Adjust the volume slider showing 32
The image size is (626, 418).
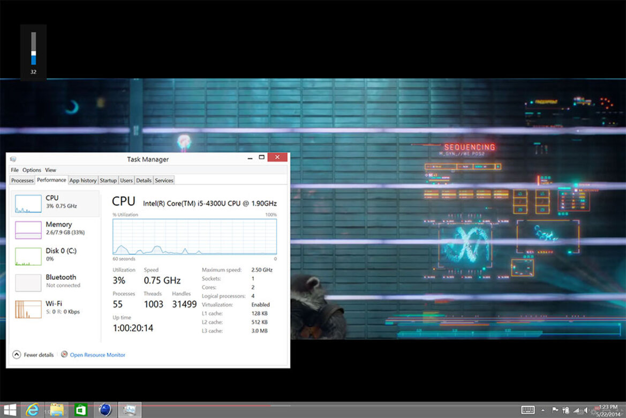tap(34, 48)
